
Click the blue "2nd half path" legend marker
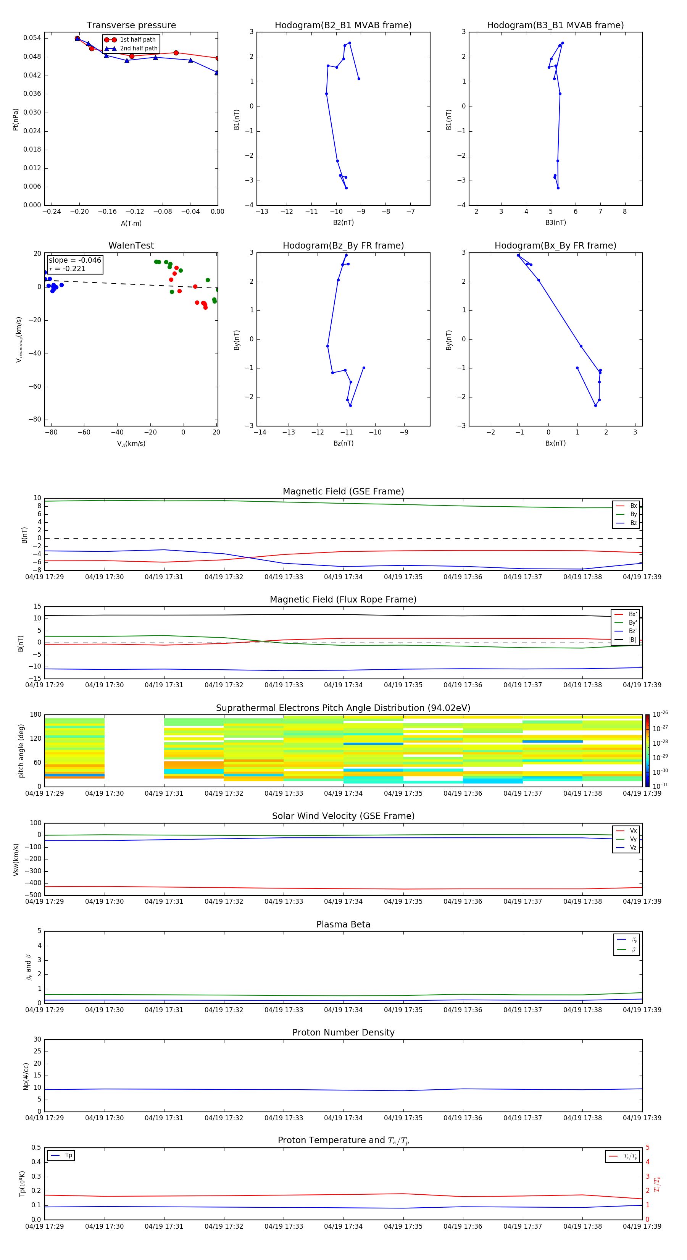click(111, 48)
